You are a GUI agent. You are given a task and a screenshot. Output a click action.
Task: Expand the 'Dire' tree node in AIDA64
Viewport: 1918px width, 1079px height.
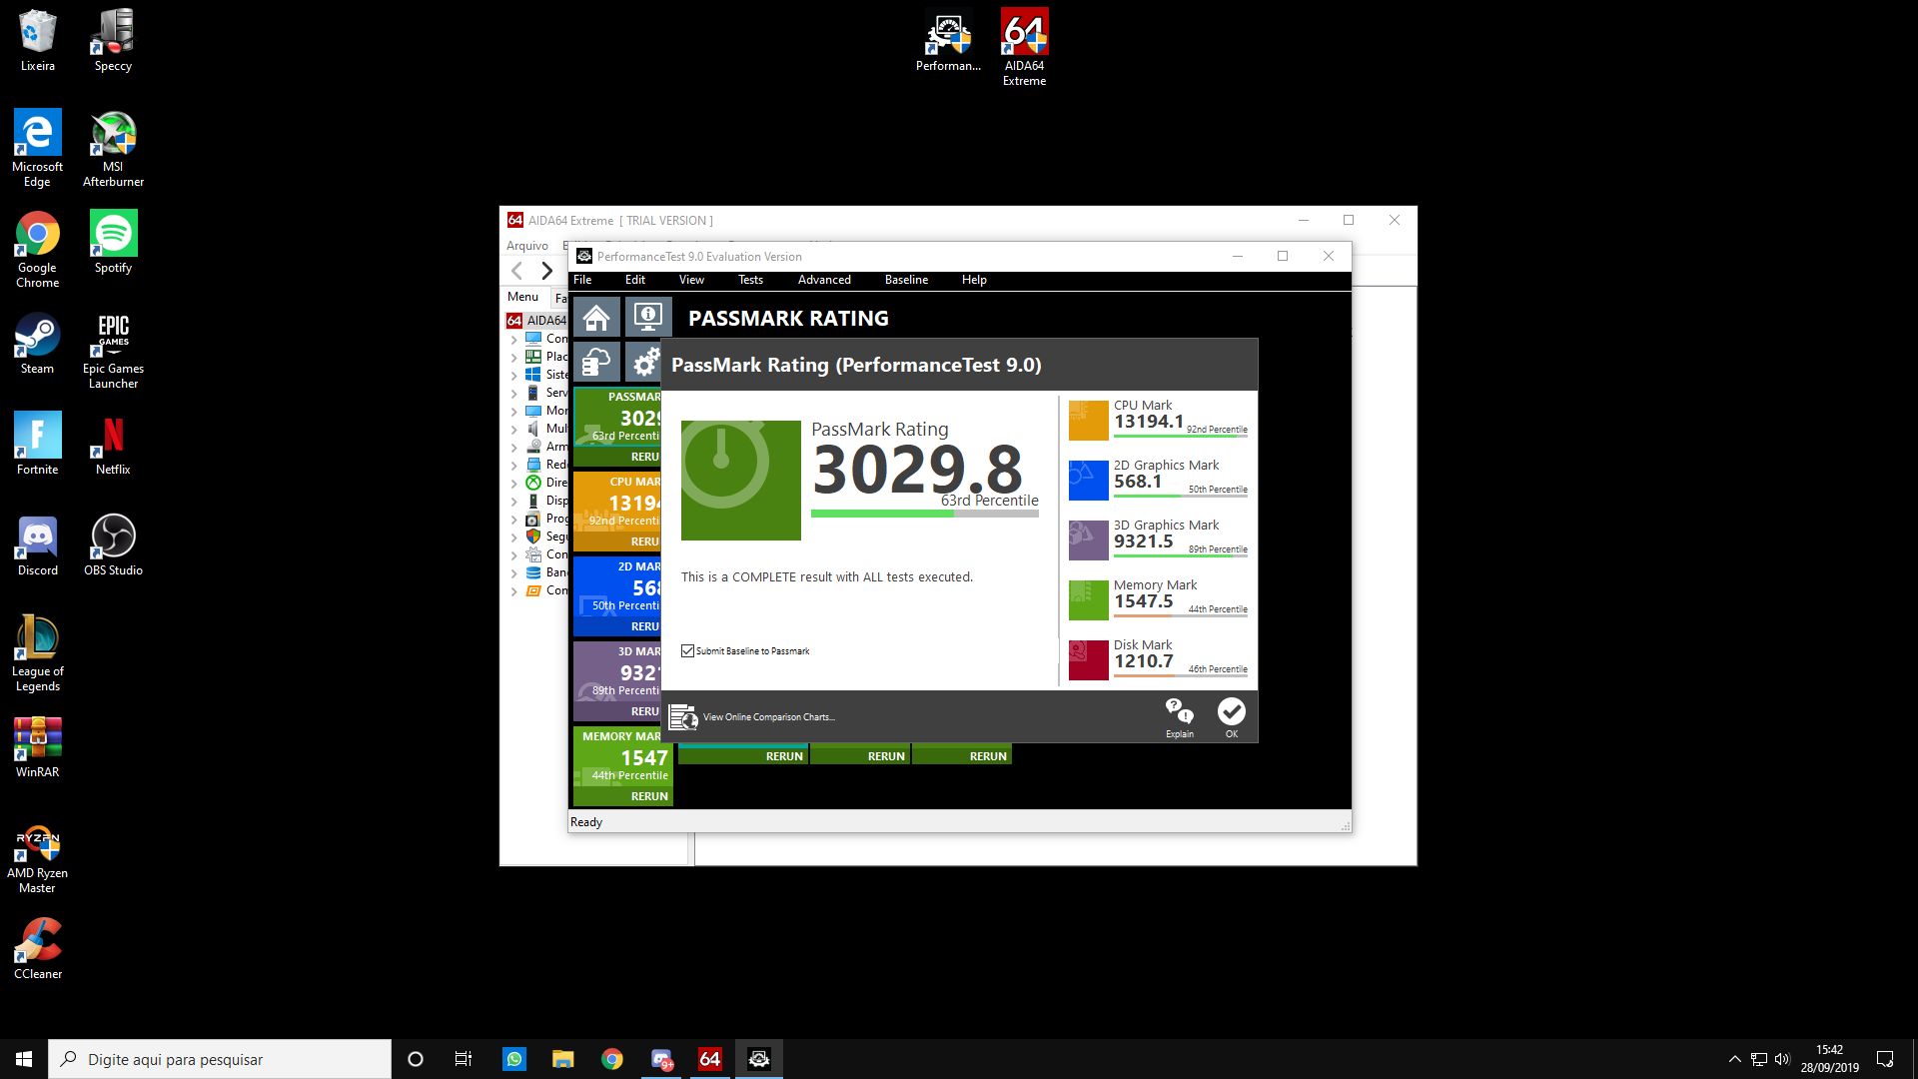513,483
